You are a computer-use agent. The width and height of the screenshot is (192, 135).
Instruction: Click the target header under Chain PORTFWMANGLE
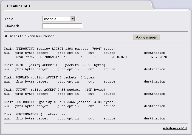pos(42,118)
